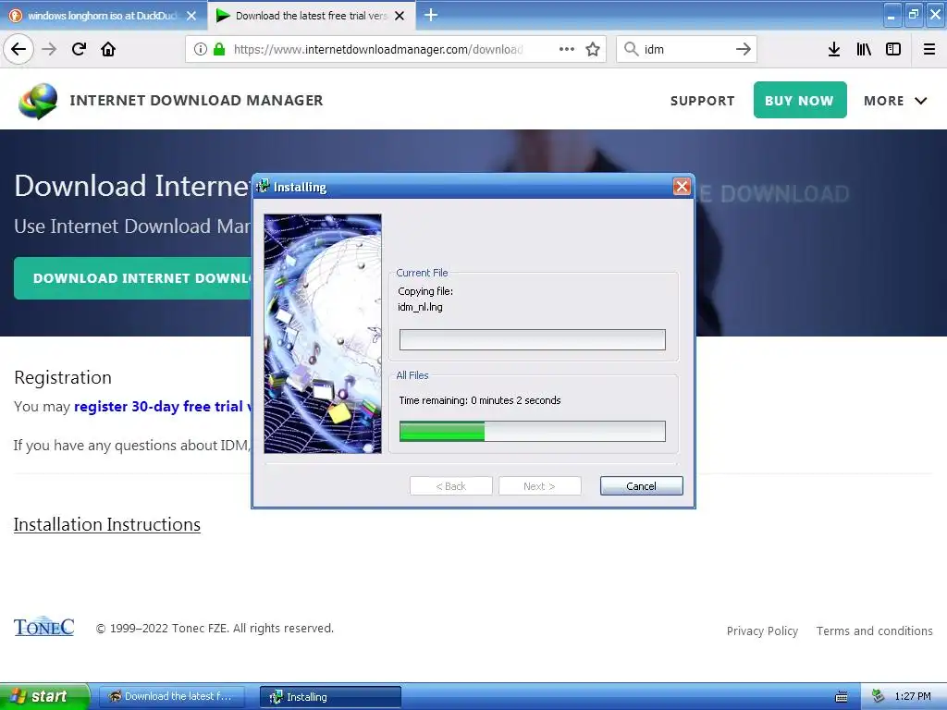This screenshot has width=947, height=710.
Task: Click the Registration heading
Action: pos(63,377)
